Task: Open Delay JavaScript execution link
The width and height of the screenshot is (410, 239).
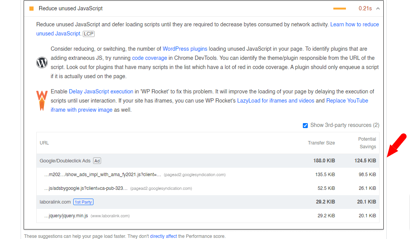Action: [101, 91]
